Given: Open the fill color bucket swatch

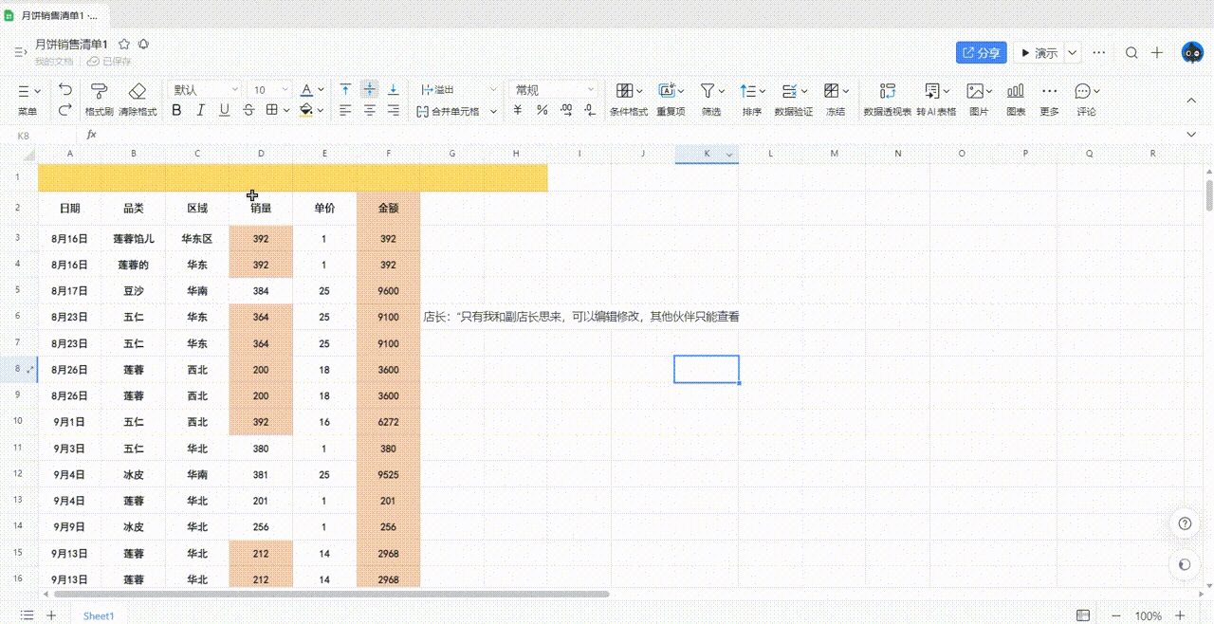Looking at the screenshot, I should [306, 111].
